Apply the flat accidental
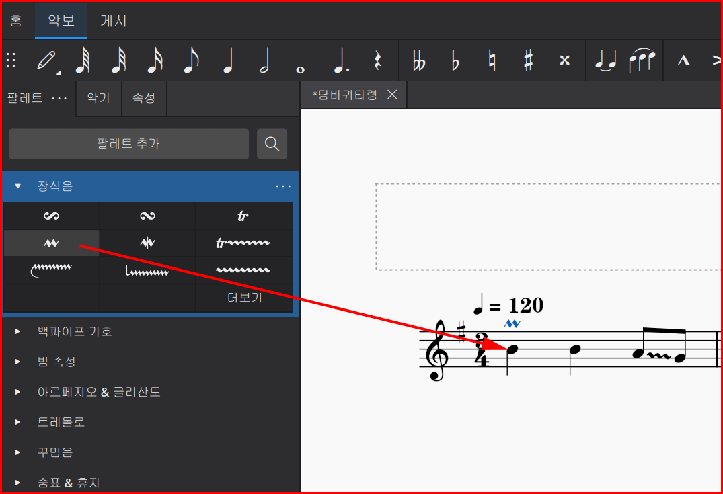Screen dimensions: 723x494 pyautogui.click(x=455, y=60)
